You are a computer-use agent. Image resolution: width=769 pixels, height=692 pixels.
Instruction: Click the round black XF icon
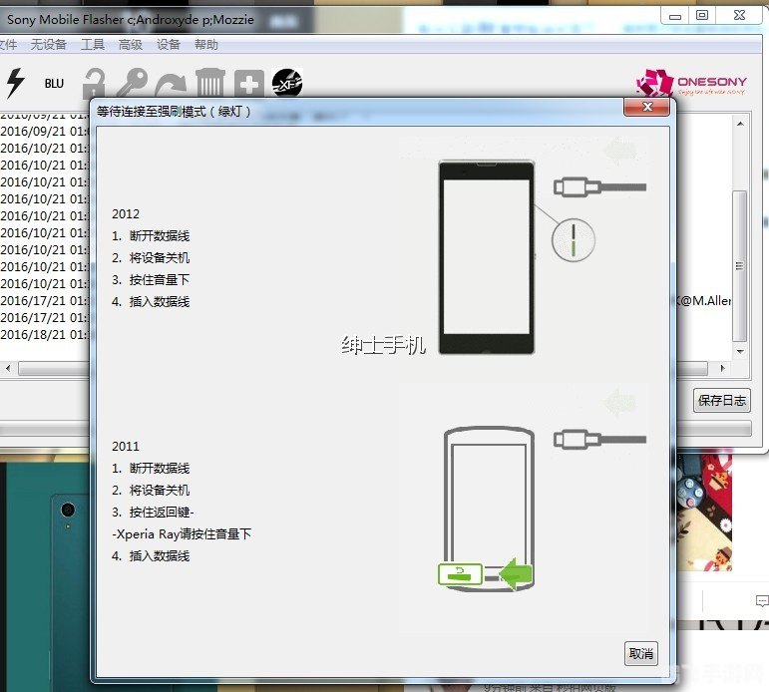287,84
